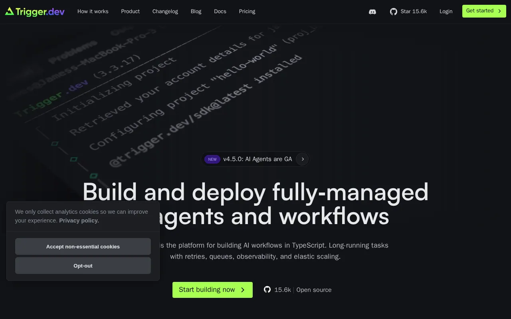Open the Privacy policy link

click(79, 221)
